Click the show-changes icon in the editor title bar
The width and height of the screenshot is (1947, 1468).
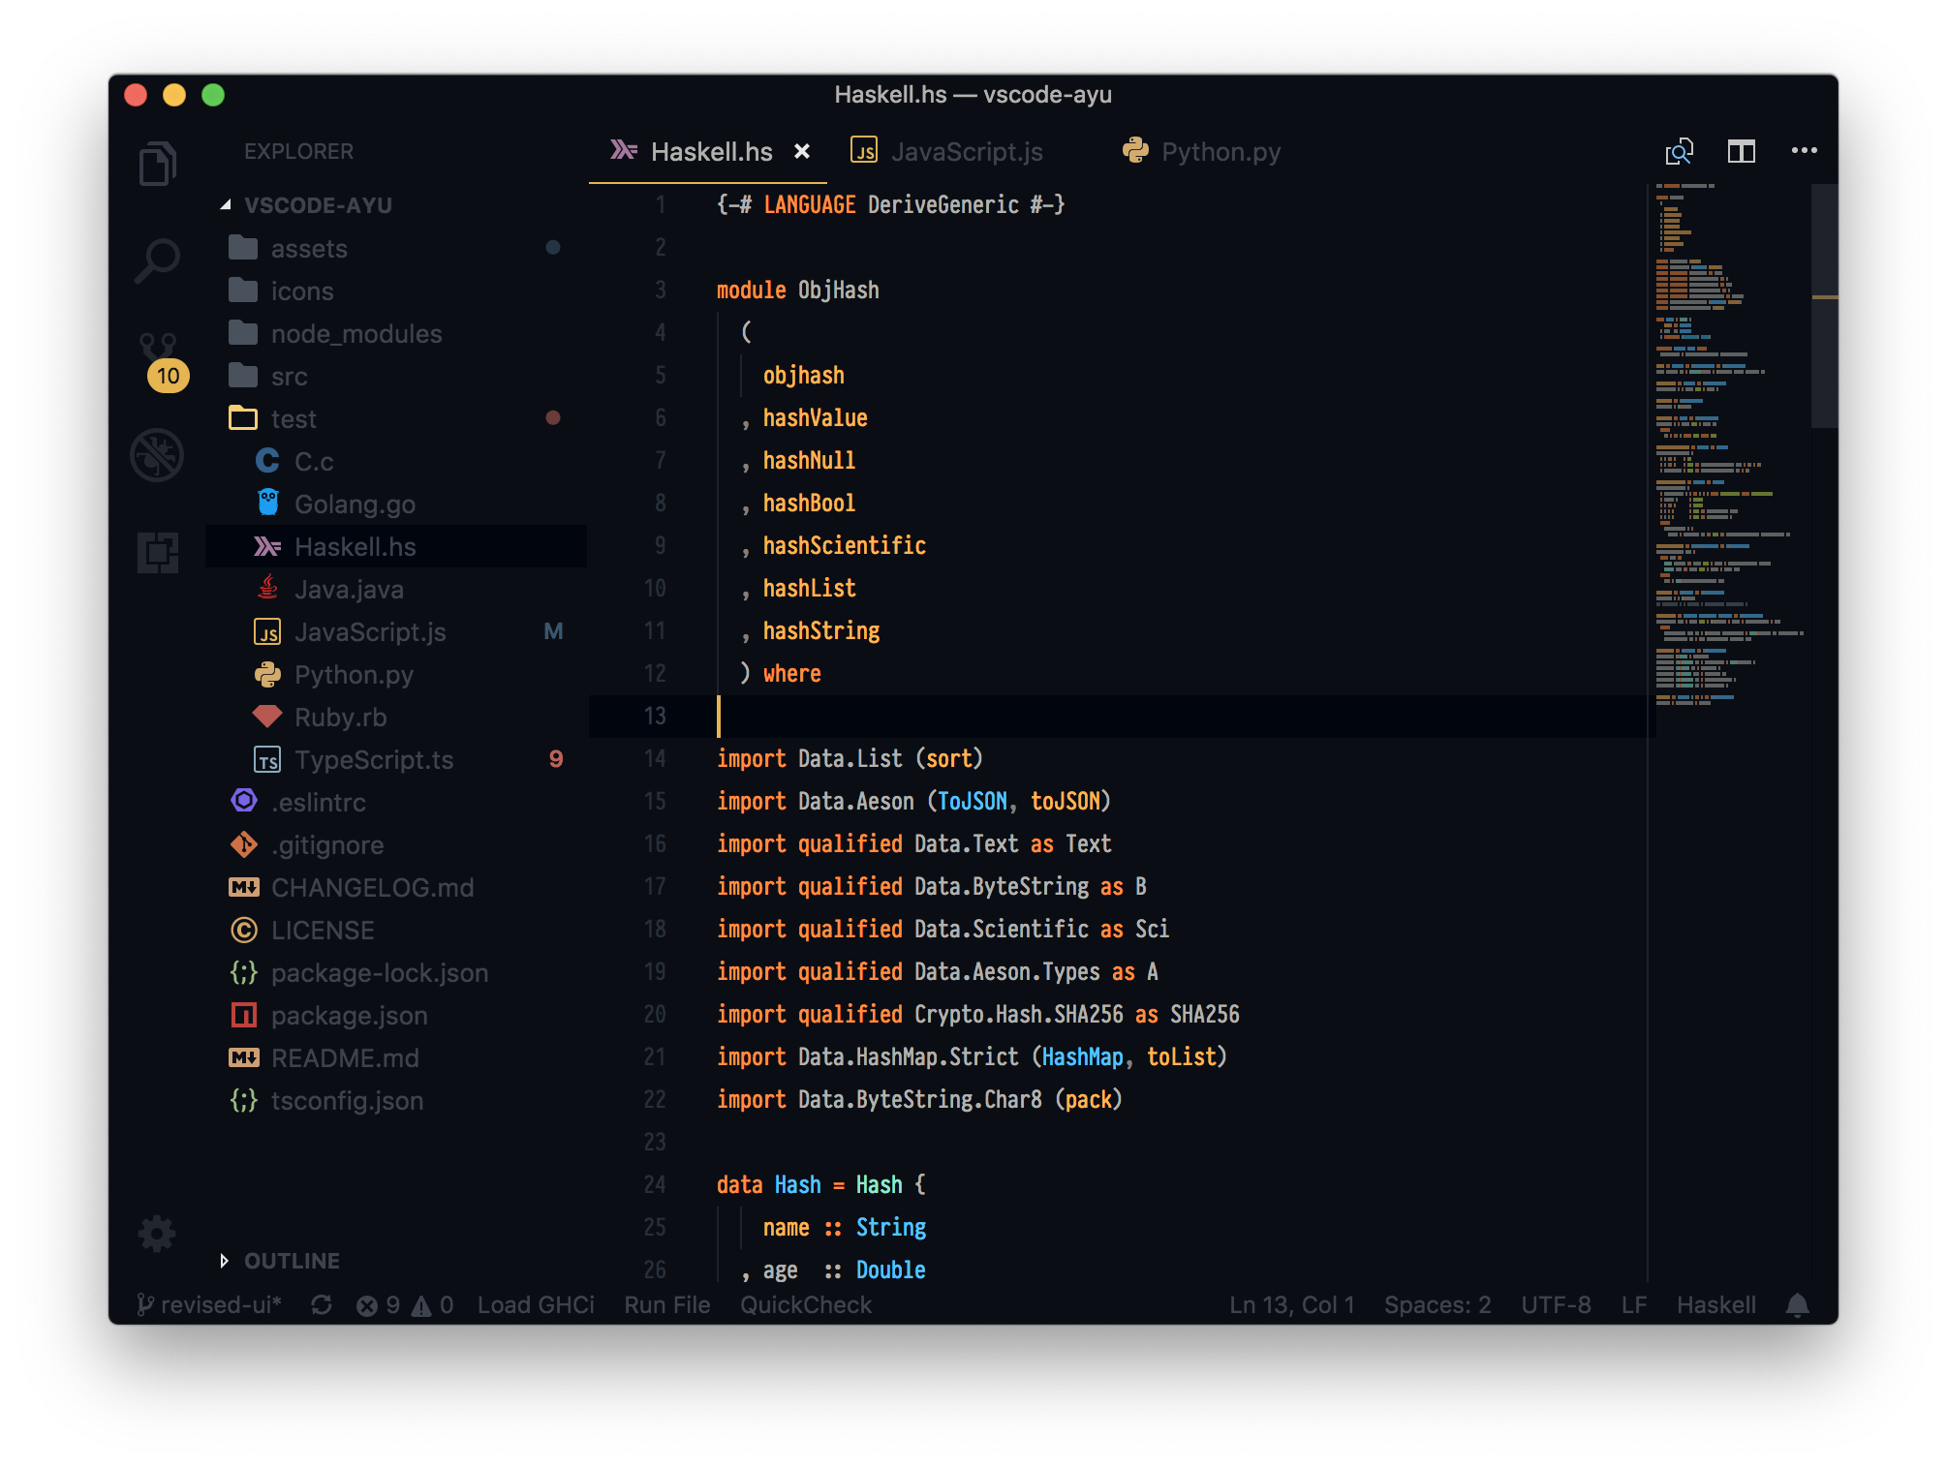coord(1679,151)
